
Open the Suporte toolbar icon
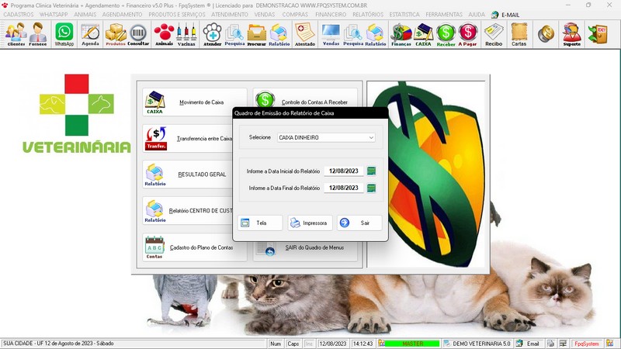(x=571, y=34)
